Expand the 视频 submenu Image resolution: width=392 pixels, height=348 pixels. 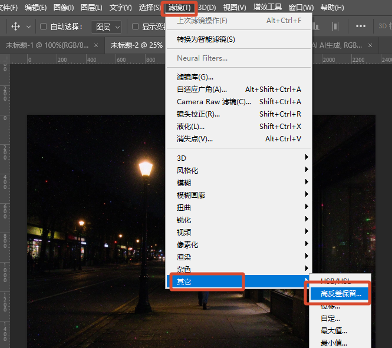pos(239,232)
